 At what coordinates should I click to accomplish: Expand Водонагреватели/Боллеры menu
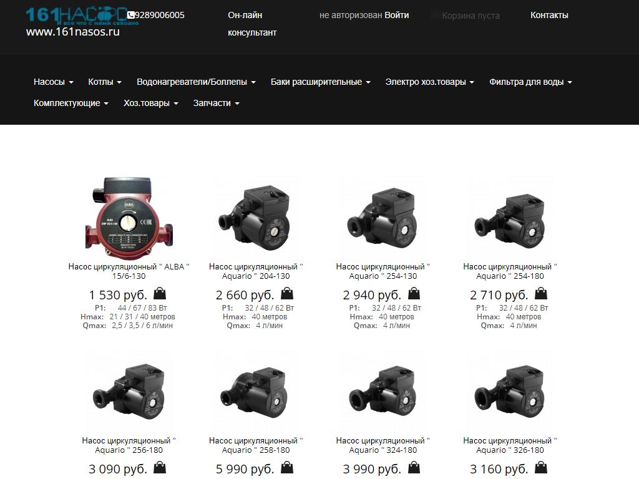pyautogui.click(x=196, y=82)
